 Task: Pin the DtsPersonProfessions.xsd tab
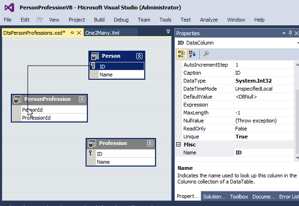[x=72, y=33]
